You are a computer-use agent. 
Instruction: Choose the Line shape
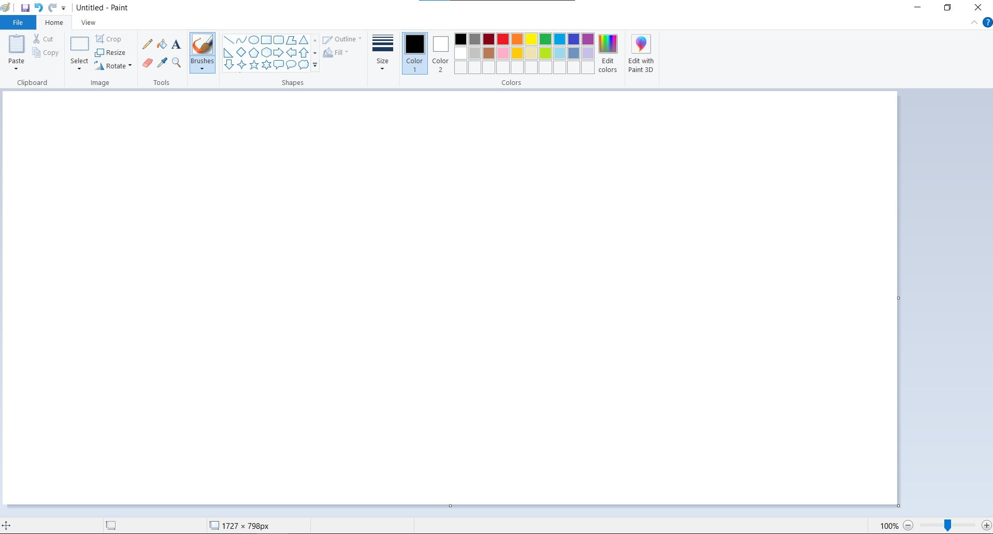pyautogui.click(x=228, y=40)
